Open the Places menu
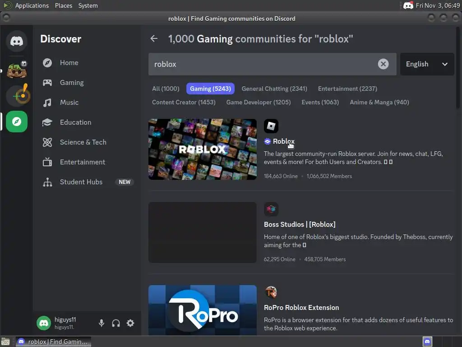The image size is (462, 347). (63, 5)
